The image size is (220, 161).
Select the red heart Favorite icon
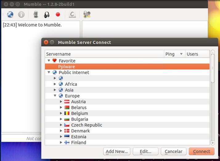point(55,61)
